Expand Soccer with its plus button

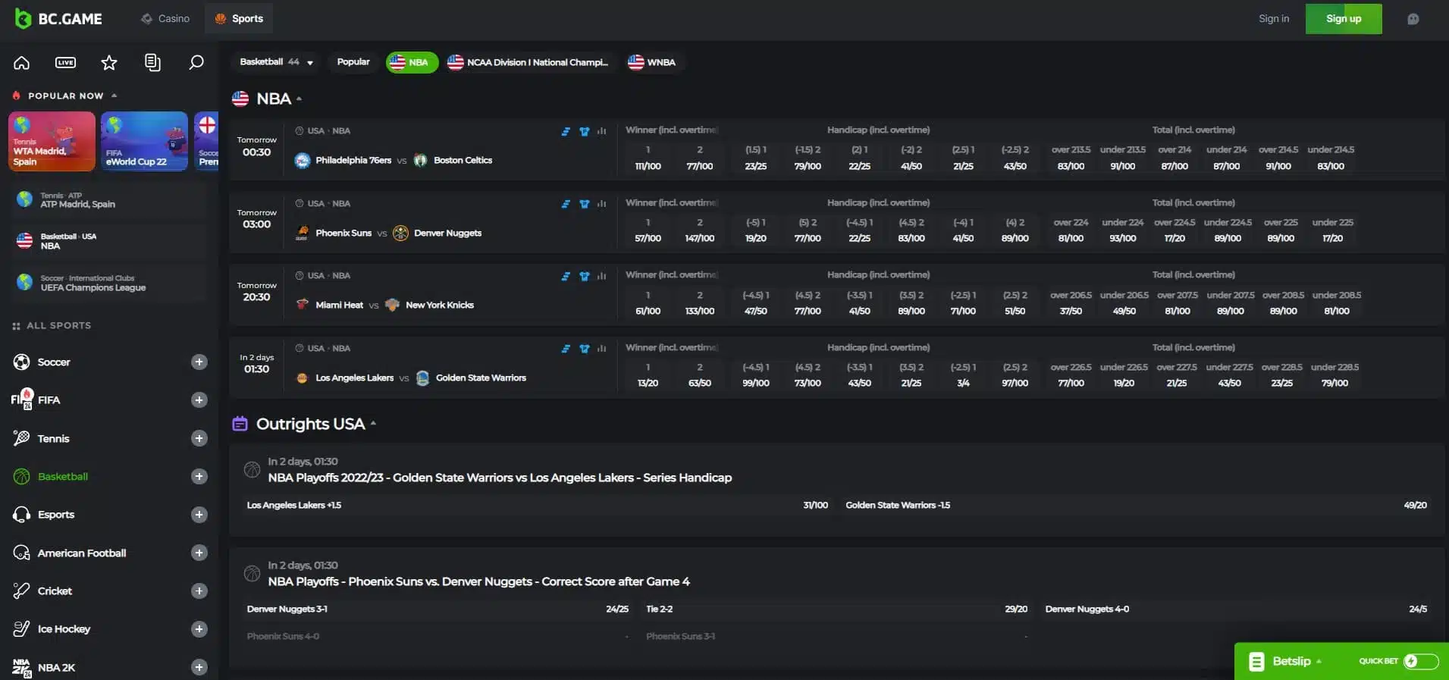[199, 362]
